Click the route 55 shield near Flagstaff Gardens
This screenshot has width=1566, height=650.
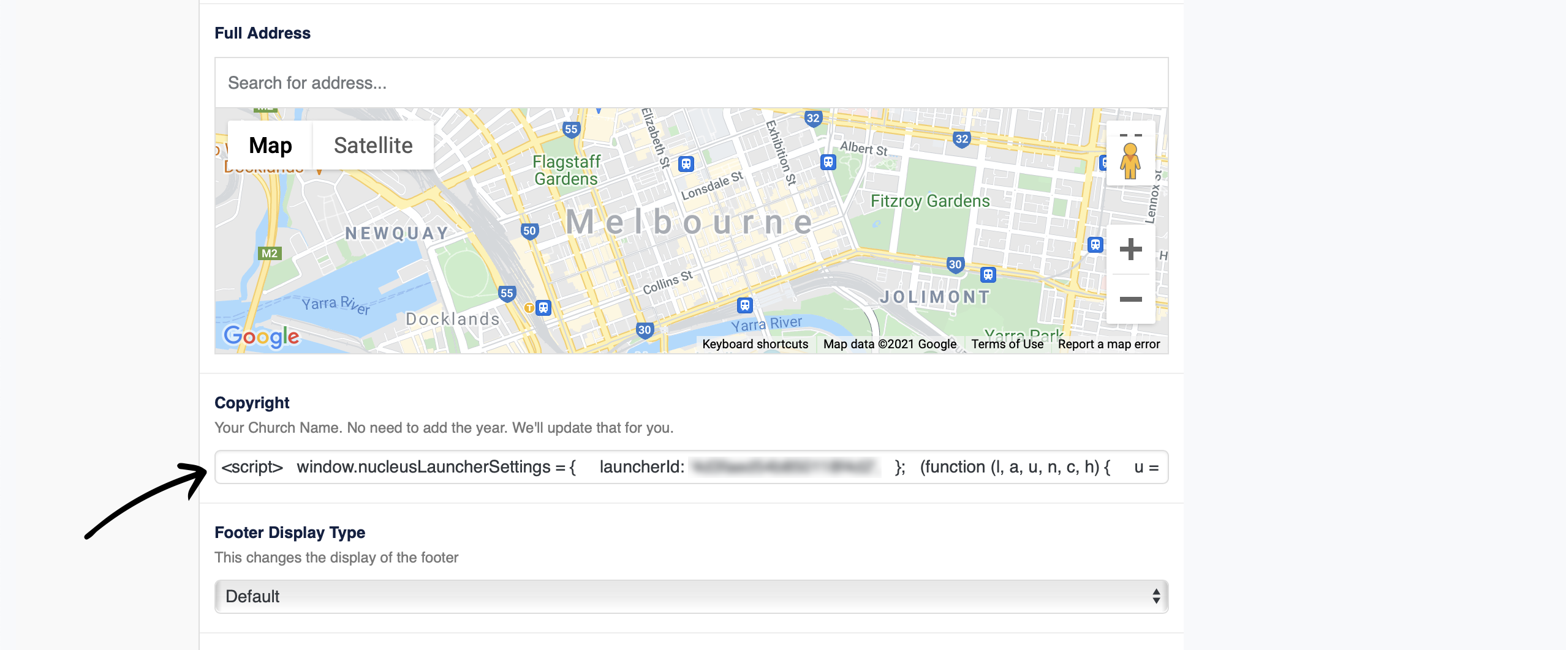(x=571, y=129)
